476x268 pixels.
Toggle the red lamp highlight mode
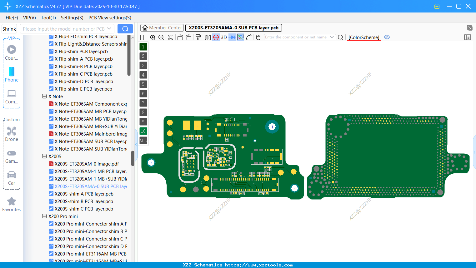click(x=216, y=37)
